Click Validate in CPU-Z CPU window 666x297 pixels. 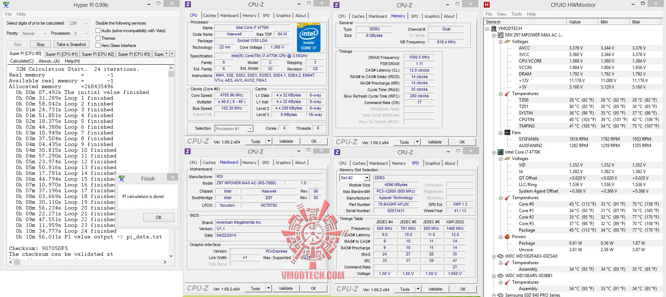pyautogui.click(x=286, y=141)
